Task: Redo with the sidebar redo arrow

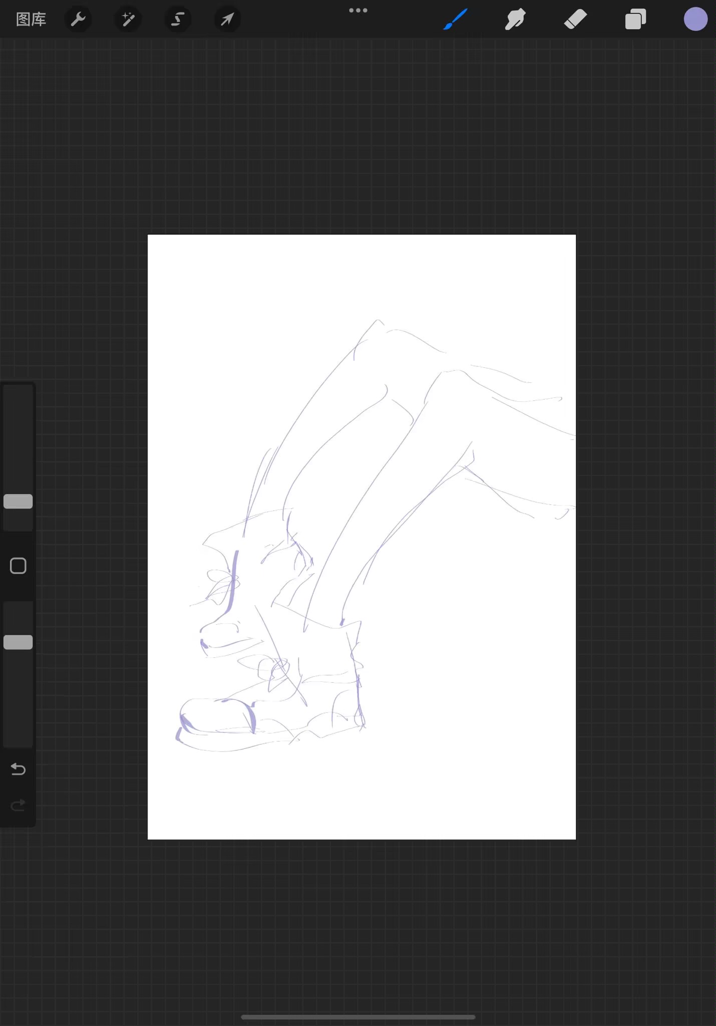Action: [18, 805]
